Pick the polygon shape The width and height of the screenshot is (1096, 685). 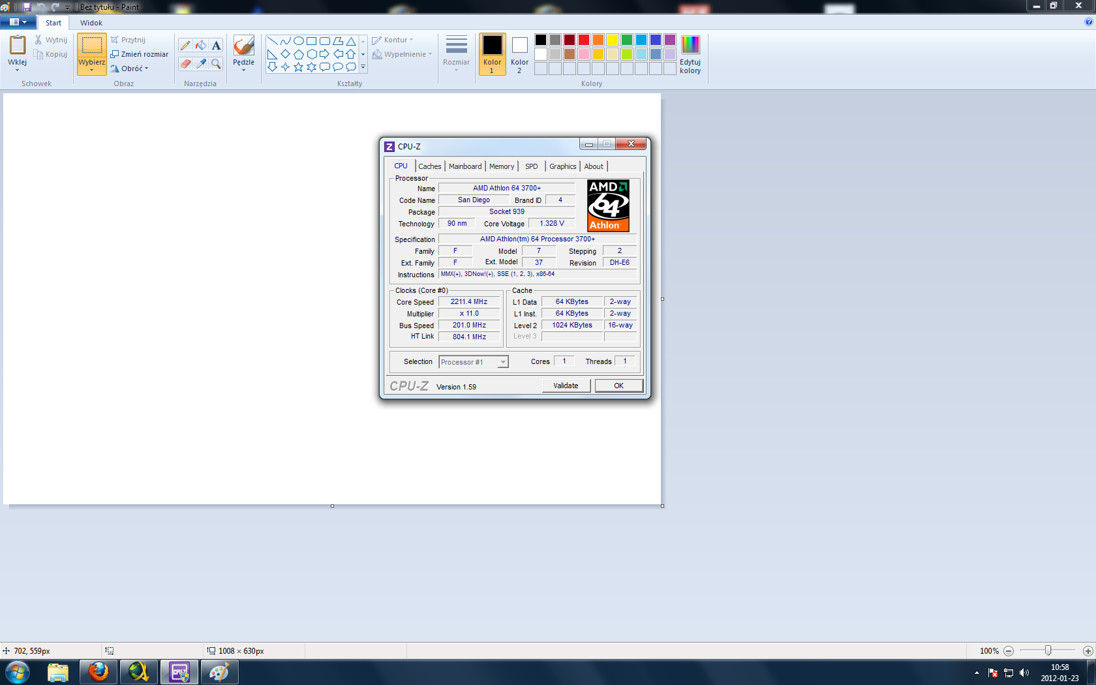[x=338, y=41]
